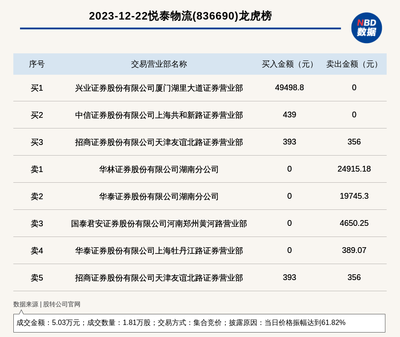Select the 买3 row label
The image size is (400, 337).
(x=37, y=142)
